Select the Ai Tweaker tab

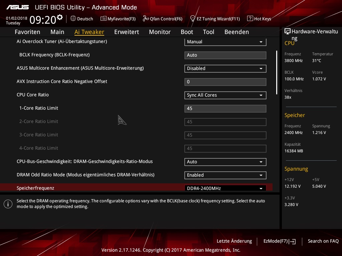pyautogui.click(x=89, y=32)
